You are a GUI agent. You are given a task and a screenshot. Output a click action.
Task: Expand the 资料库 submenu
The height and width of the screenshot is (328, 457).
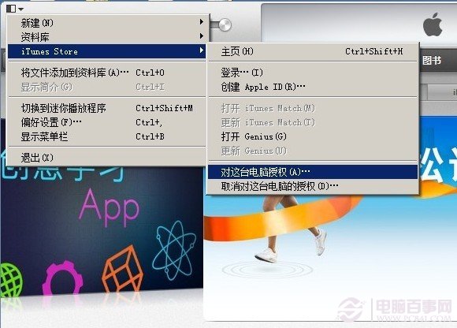106,37
